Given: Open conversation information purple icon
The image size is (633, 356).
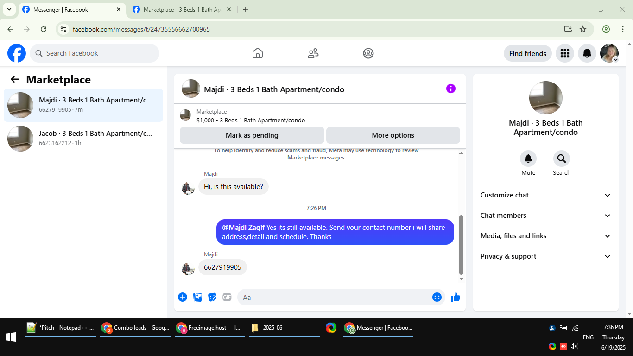Looking at the screenshot, I should coord(451,89).
